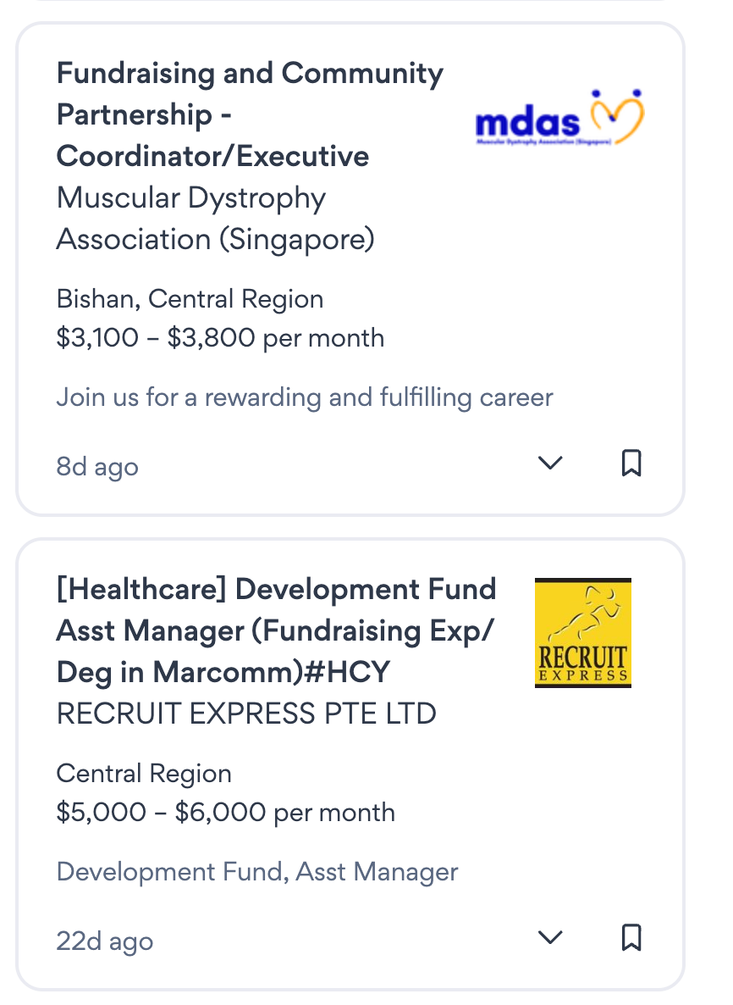
Task: Open Fundraising and Community Partnership Coordinator/Executive job title
Action: pyautogui.click(x=249, y=114)
